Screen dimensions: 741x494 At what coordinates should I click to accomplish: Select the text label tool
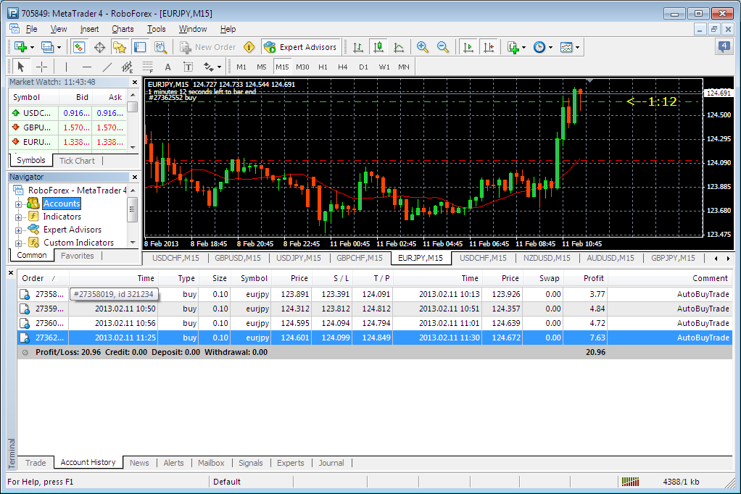188,67
